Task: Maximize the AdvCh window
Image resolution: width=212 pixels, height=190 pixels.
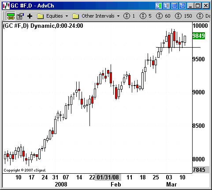Action: [198, 6]
